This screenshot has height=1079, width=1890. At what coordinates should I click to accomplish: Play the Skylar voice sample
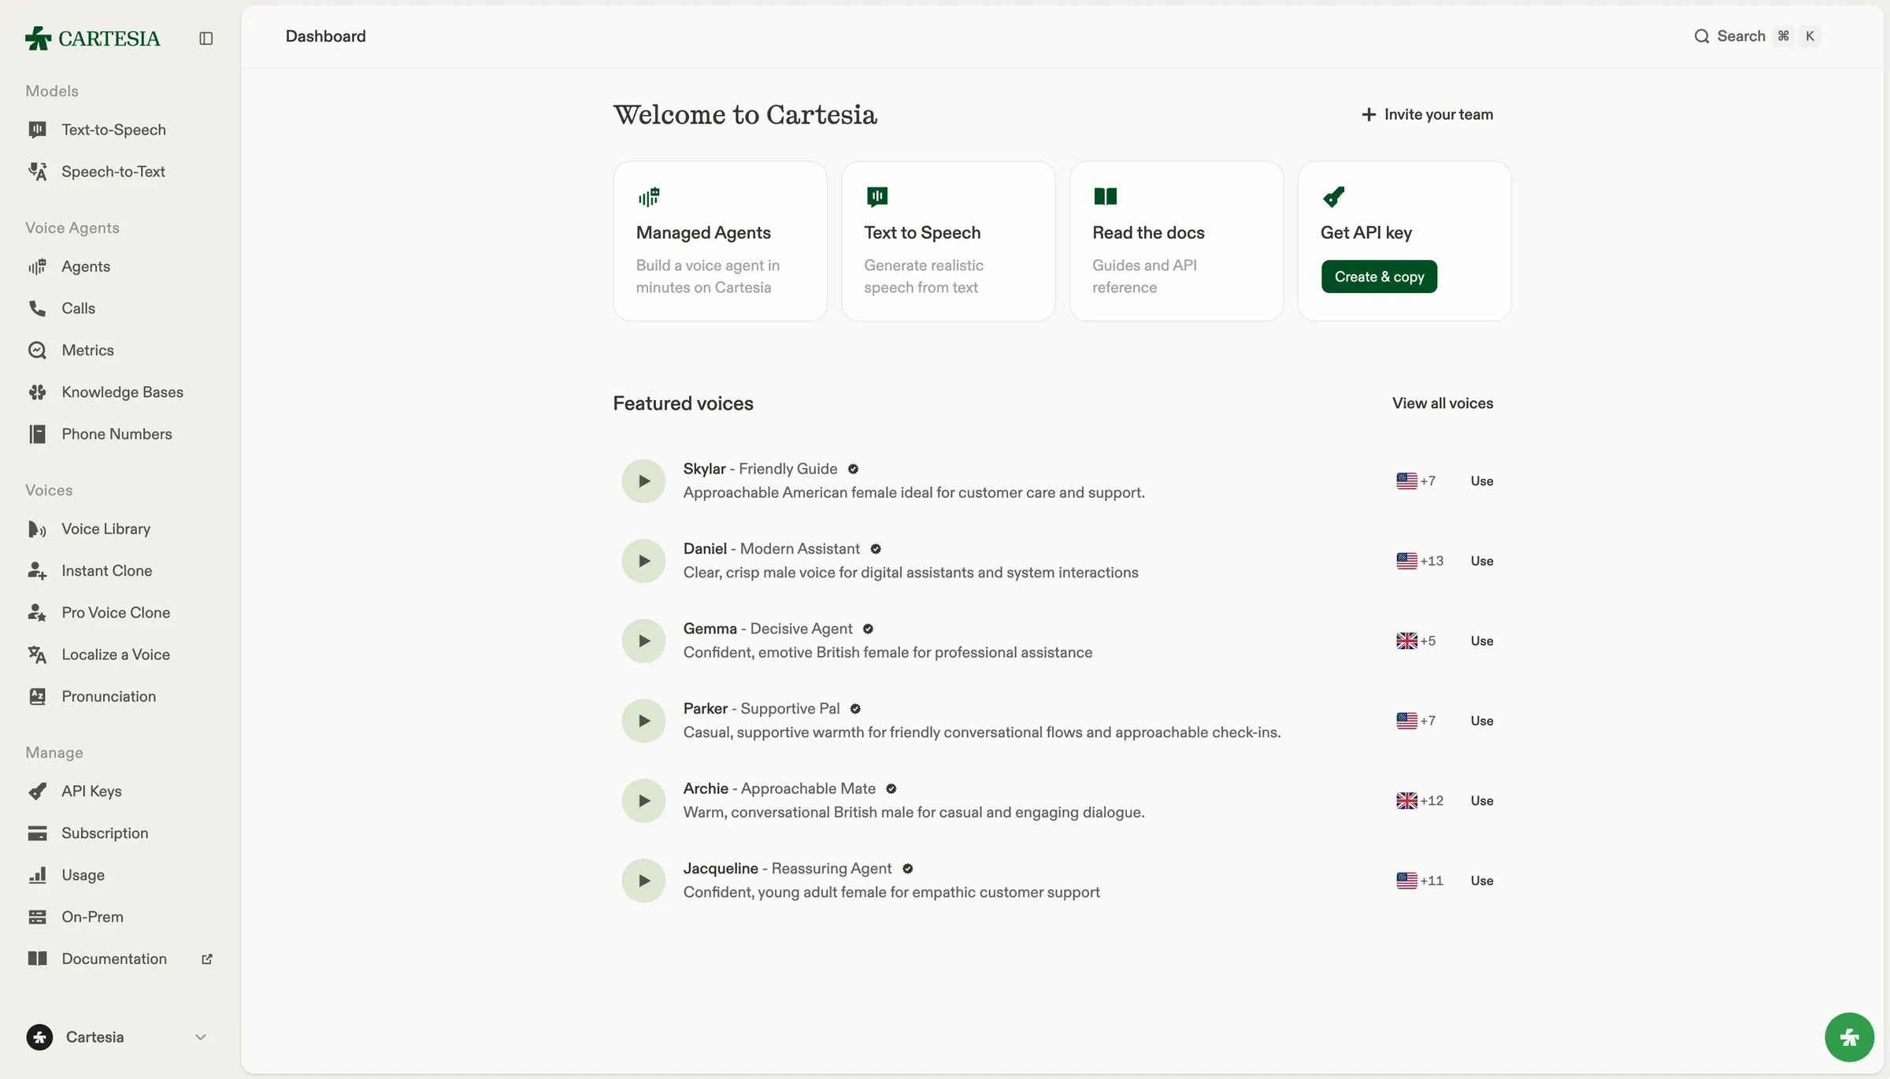[643, 481]
